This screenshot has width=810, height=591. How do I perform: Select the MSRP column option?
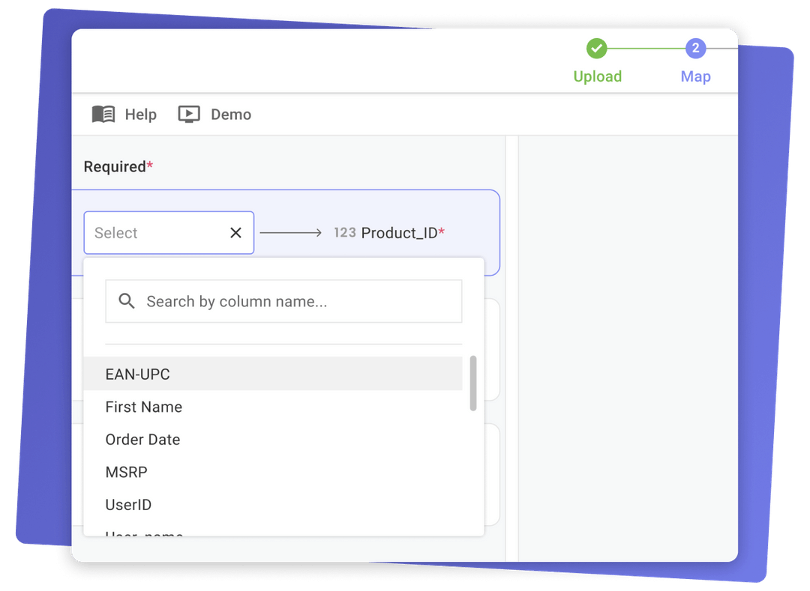pos(126,472)
